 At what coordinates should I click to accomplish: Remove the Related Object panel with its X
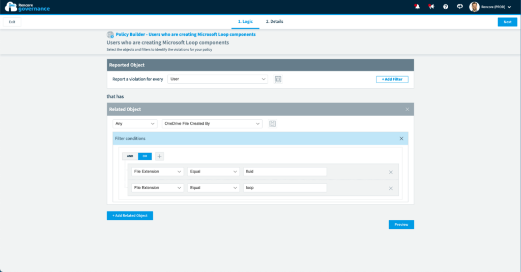pyautogui.click(x=408, y=109)
